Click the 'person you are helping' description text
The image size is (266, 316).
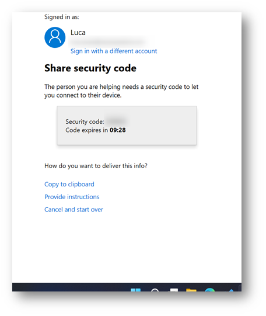[121, 91]
